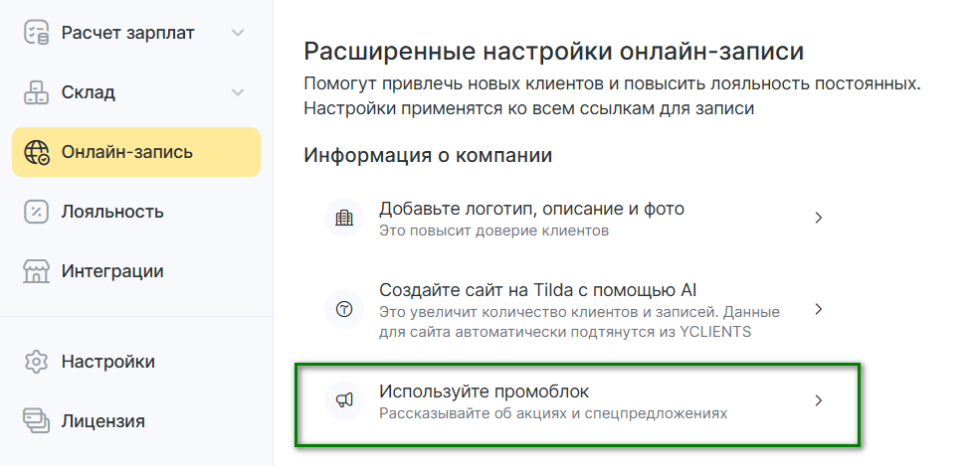Click the building icon for company logo

click(344, 219)
